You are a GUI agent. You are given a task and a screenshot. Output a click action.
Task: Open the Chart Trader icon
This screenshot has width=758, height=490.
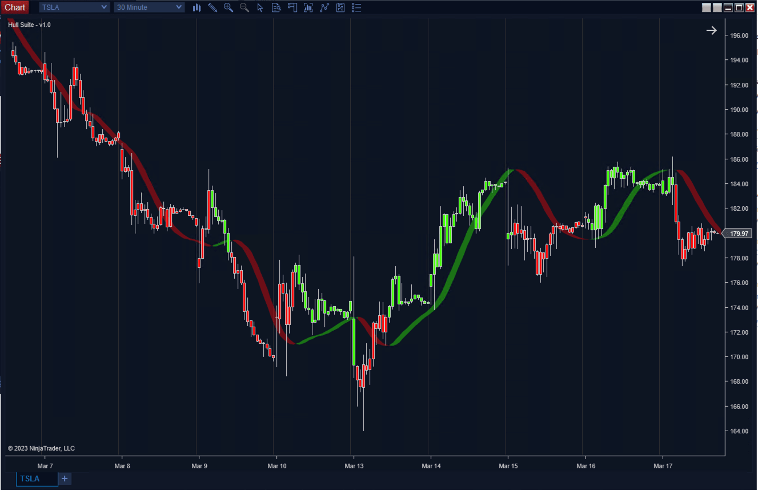(x=292, y=7)
